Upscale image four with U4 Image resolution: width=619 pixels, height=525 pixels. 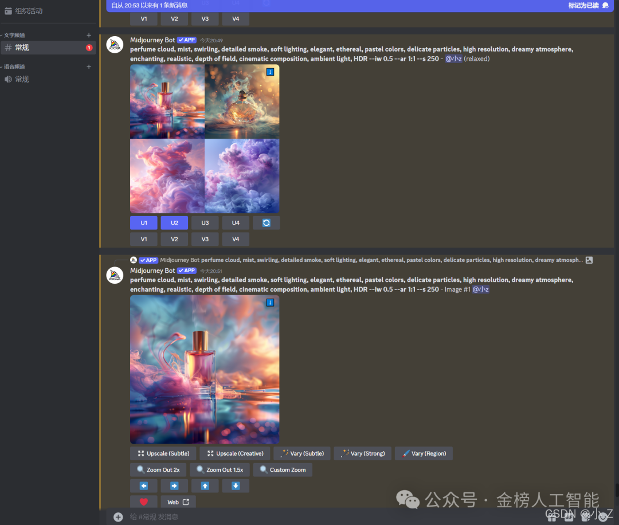(236, 223)
